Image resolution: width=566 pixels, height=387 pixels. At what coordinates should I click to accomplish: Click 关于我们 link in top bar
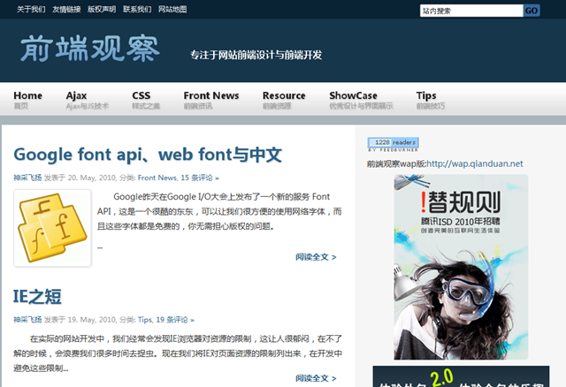click(32, 10)
